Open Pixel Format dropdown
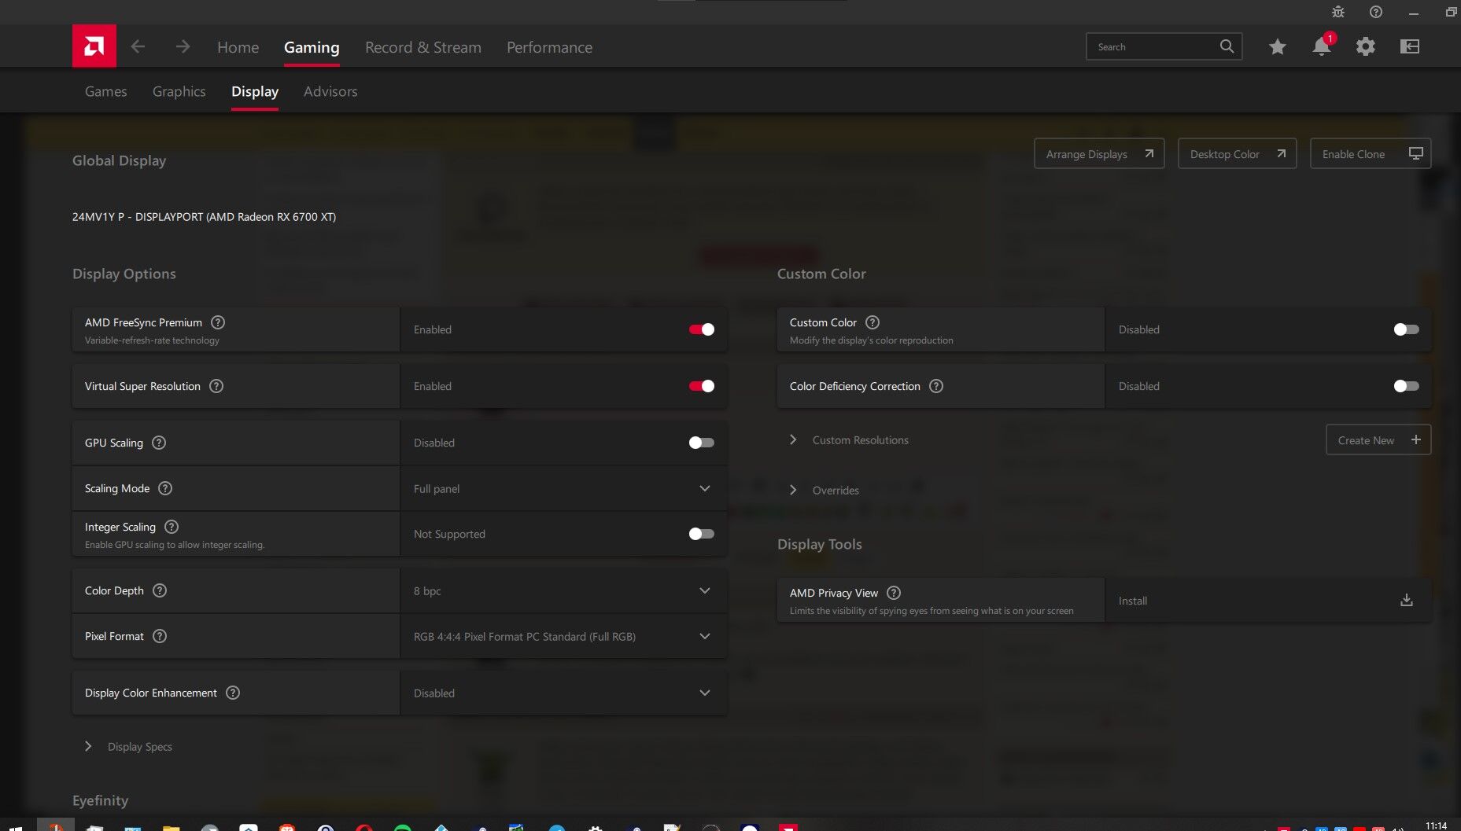The image size is (1461, 831). coord(563,636)
